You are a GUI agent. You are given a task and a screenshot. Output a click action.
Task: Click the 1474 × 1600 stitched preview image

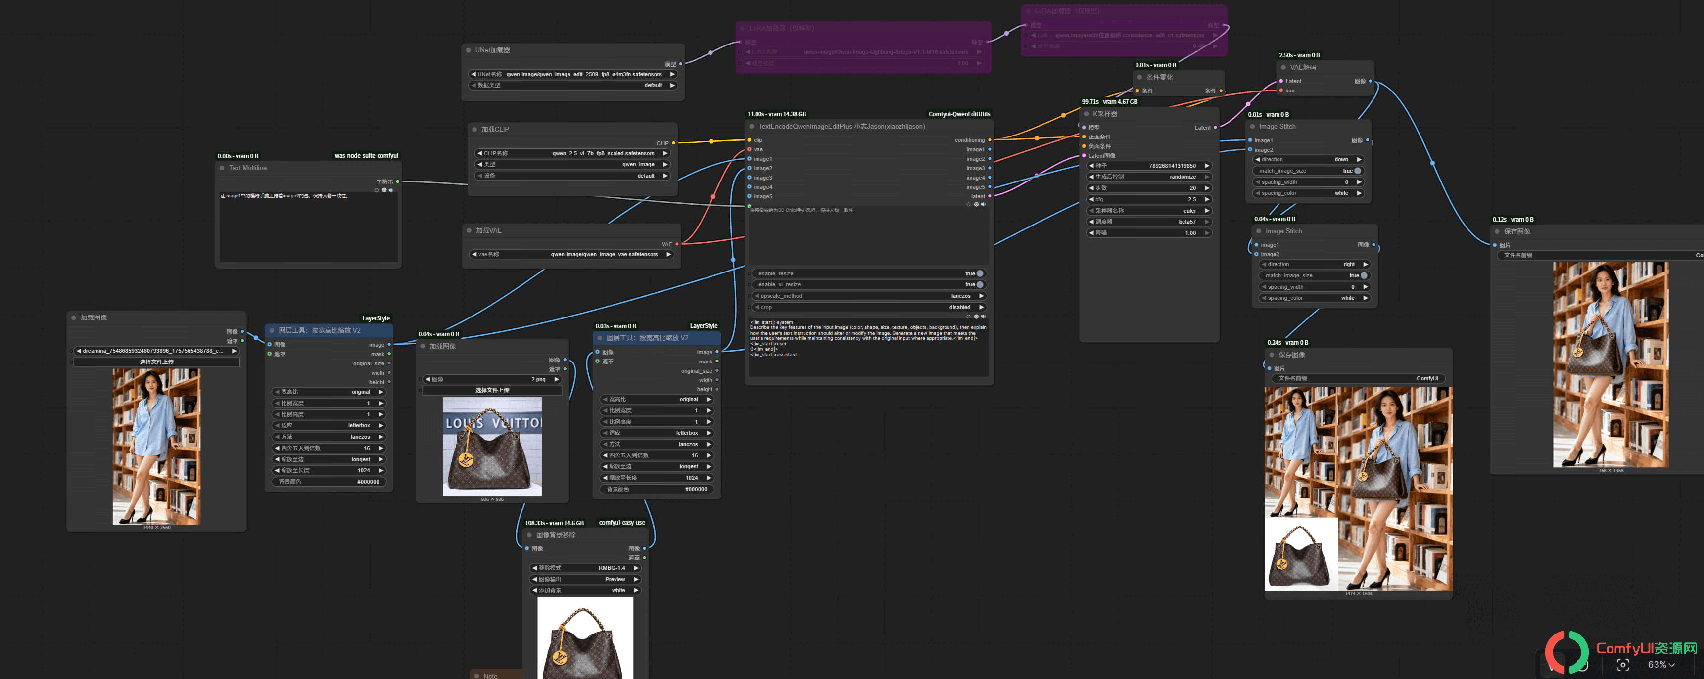click(1358, 489)
